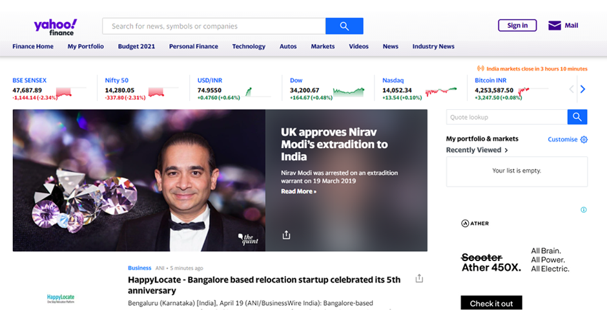
Task: Click the '14,280.05' Nifty value
Action: (119, 90)
